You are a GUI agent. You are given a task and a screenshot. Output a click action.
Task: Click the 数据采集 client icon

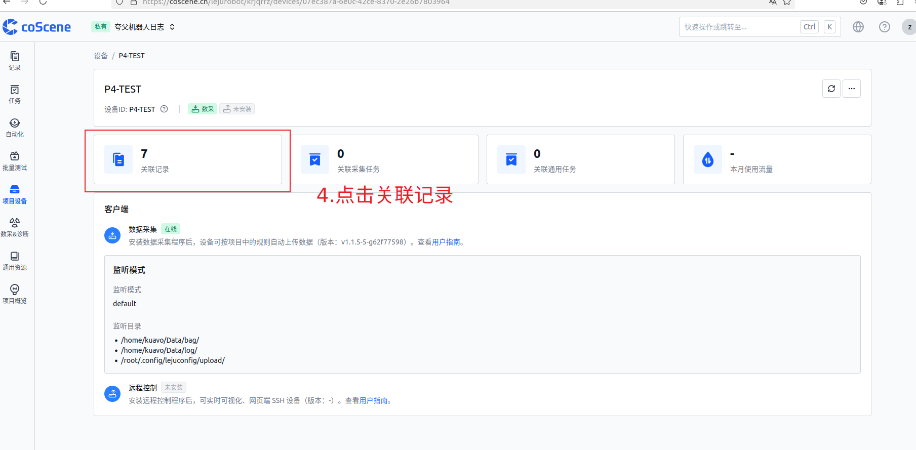click(112, 235)
